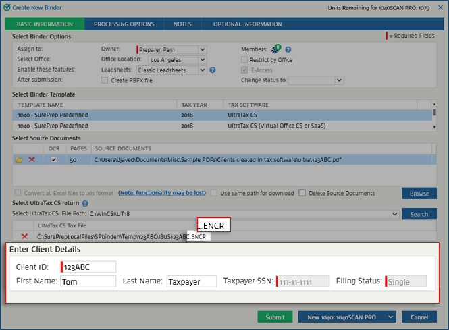Click the Members group icon

(275, 49)
